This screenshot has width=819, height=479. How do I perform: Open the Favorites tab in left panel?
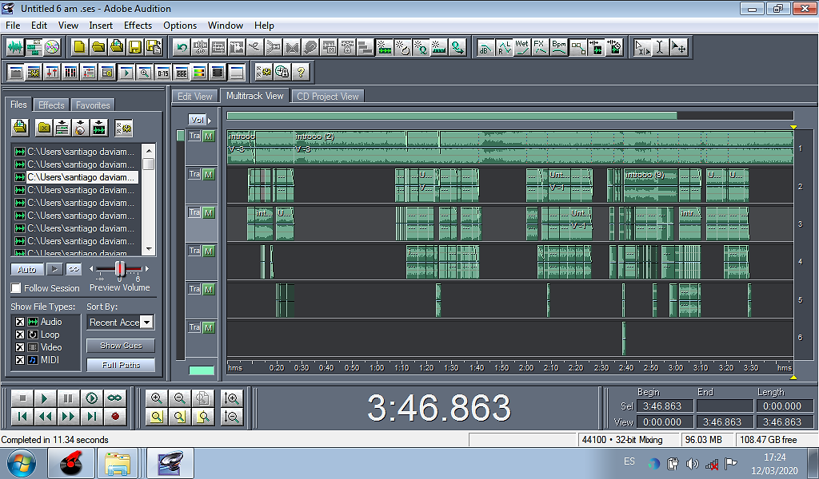93,105
